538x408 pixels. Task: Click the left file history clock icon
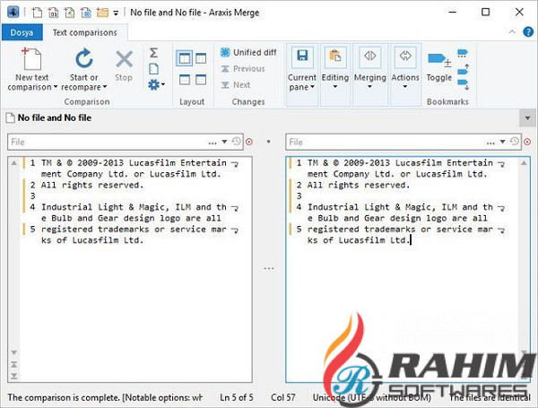236,142
